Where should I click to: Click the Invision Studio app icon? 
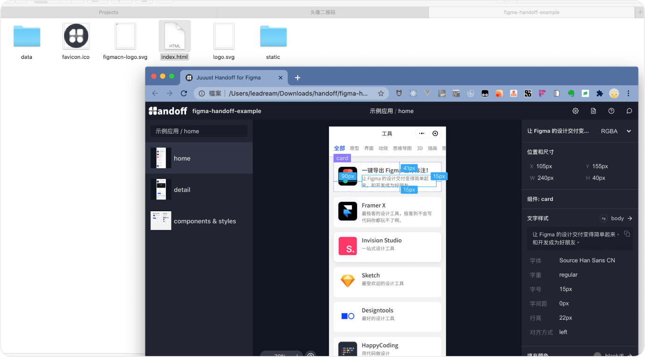pos(348,246)
